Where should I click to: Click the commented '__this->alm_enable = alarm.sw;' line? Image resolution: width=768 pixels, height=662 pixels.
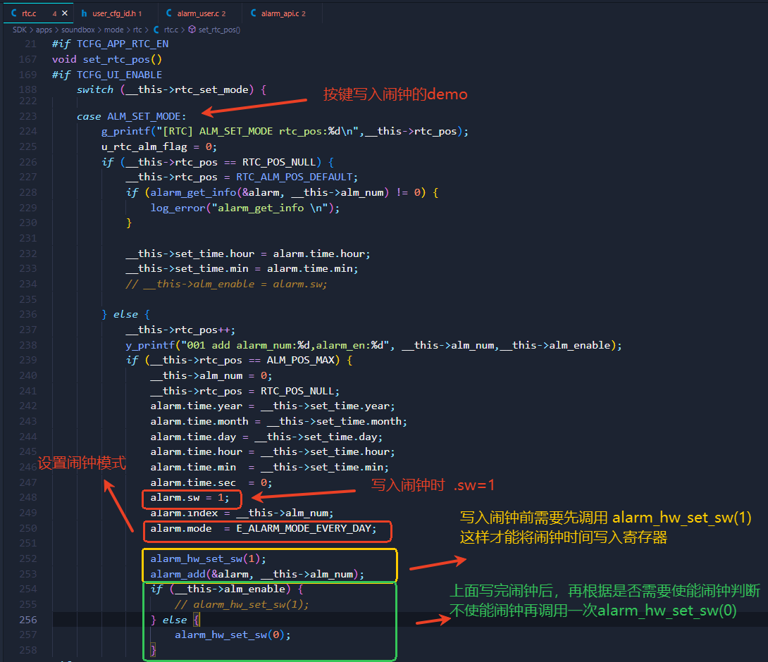[226, 284]
